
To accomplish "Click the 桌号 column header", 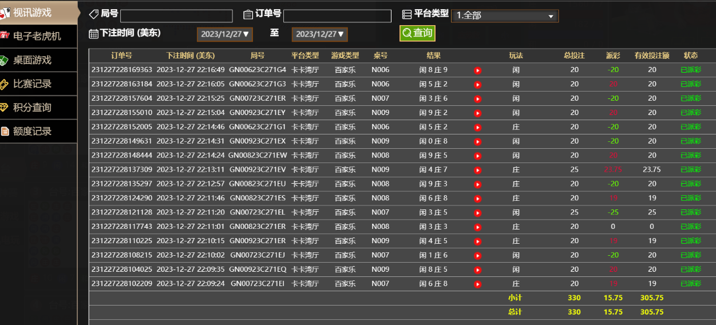I will (x=381, y=56).
